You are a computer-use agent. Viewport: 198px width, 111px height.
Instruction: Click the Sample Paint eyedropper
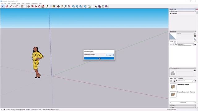pos(195,41)
